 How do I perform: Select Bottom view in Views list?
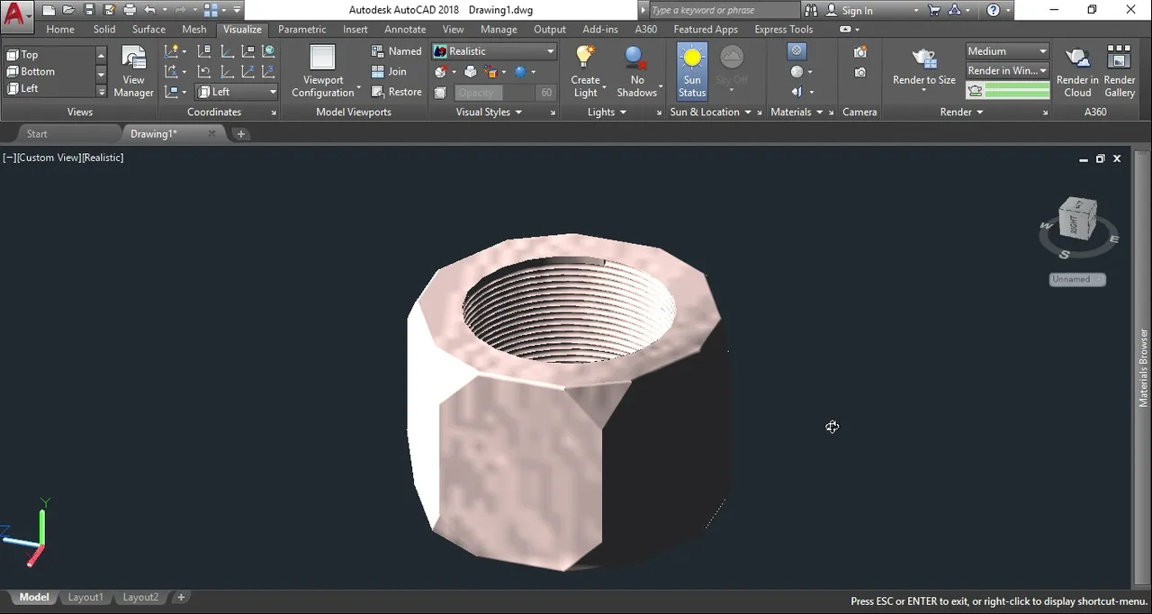pos(50,71)
